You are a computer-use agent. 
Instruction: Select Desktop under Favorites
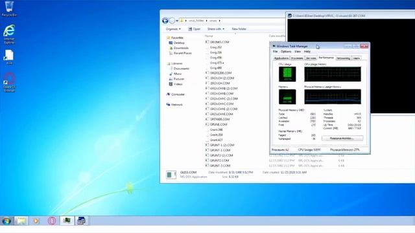179,43
